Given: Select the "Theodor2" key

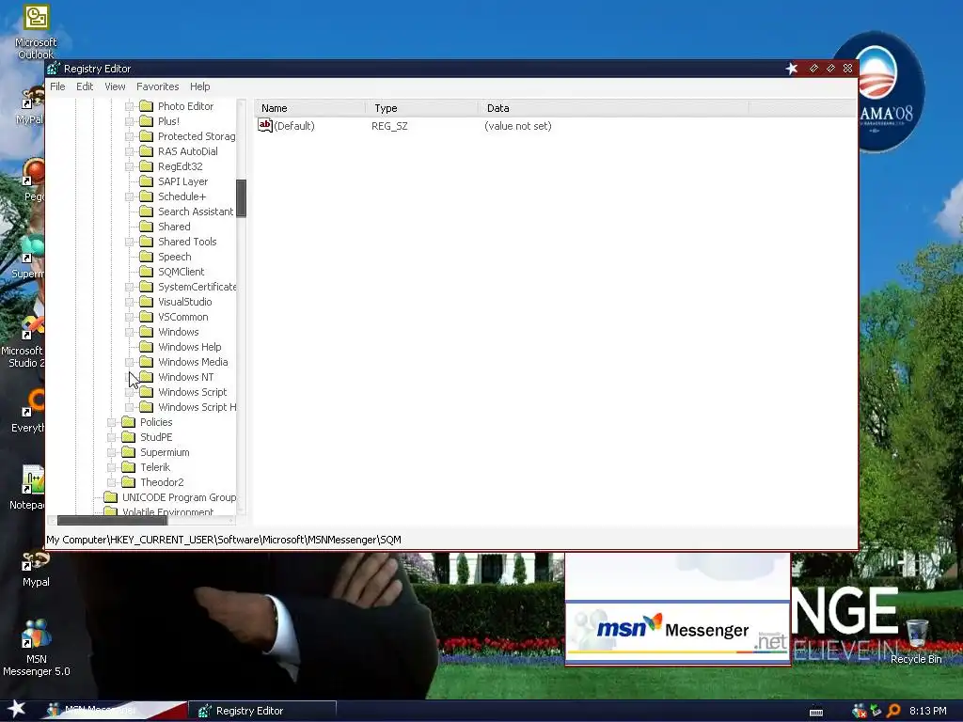Looking at the screenshot, I should click(x=162, y=482).
